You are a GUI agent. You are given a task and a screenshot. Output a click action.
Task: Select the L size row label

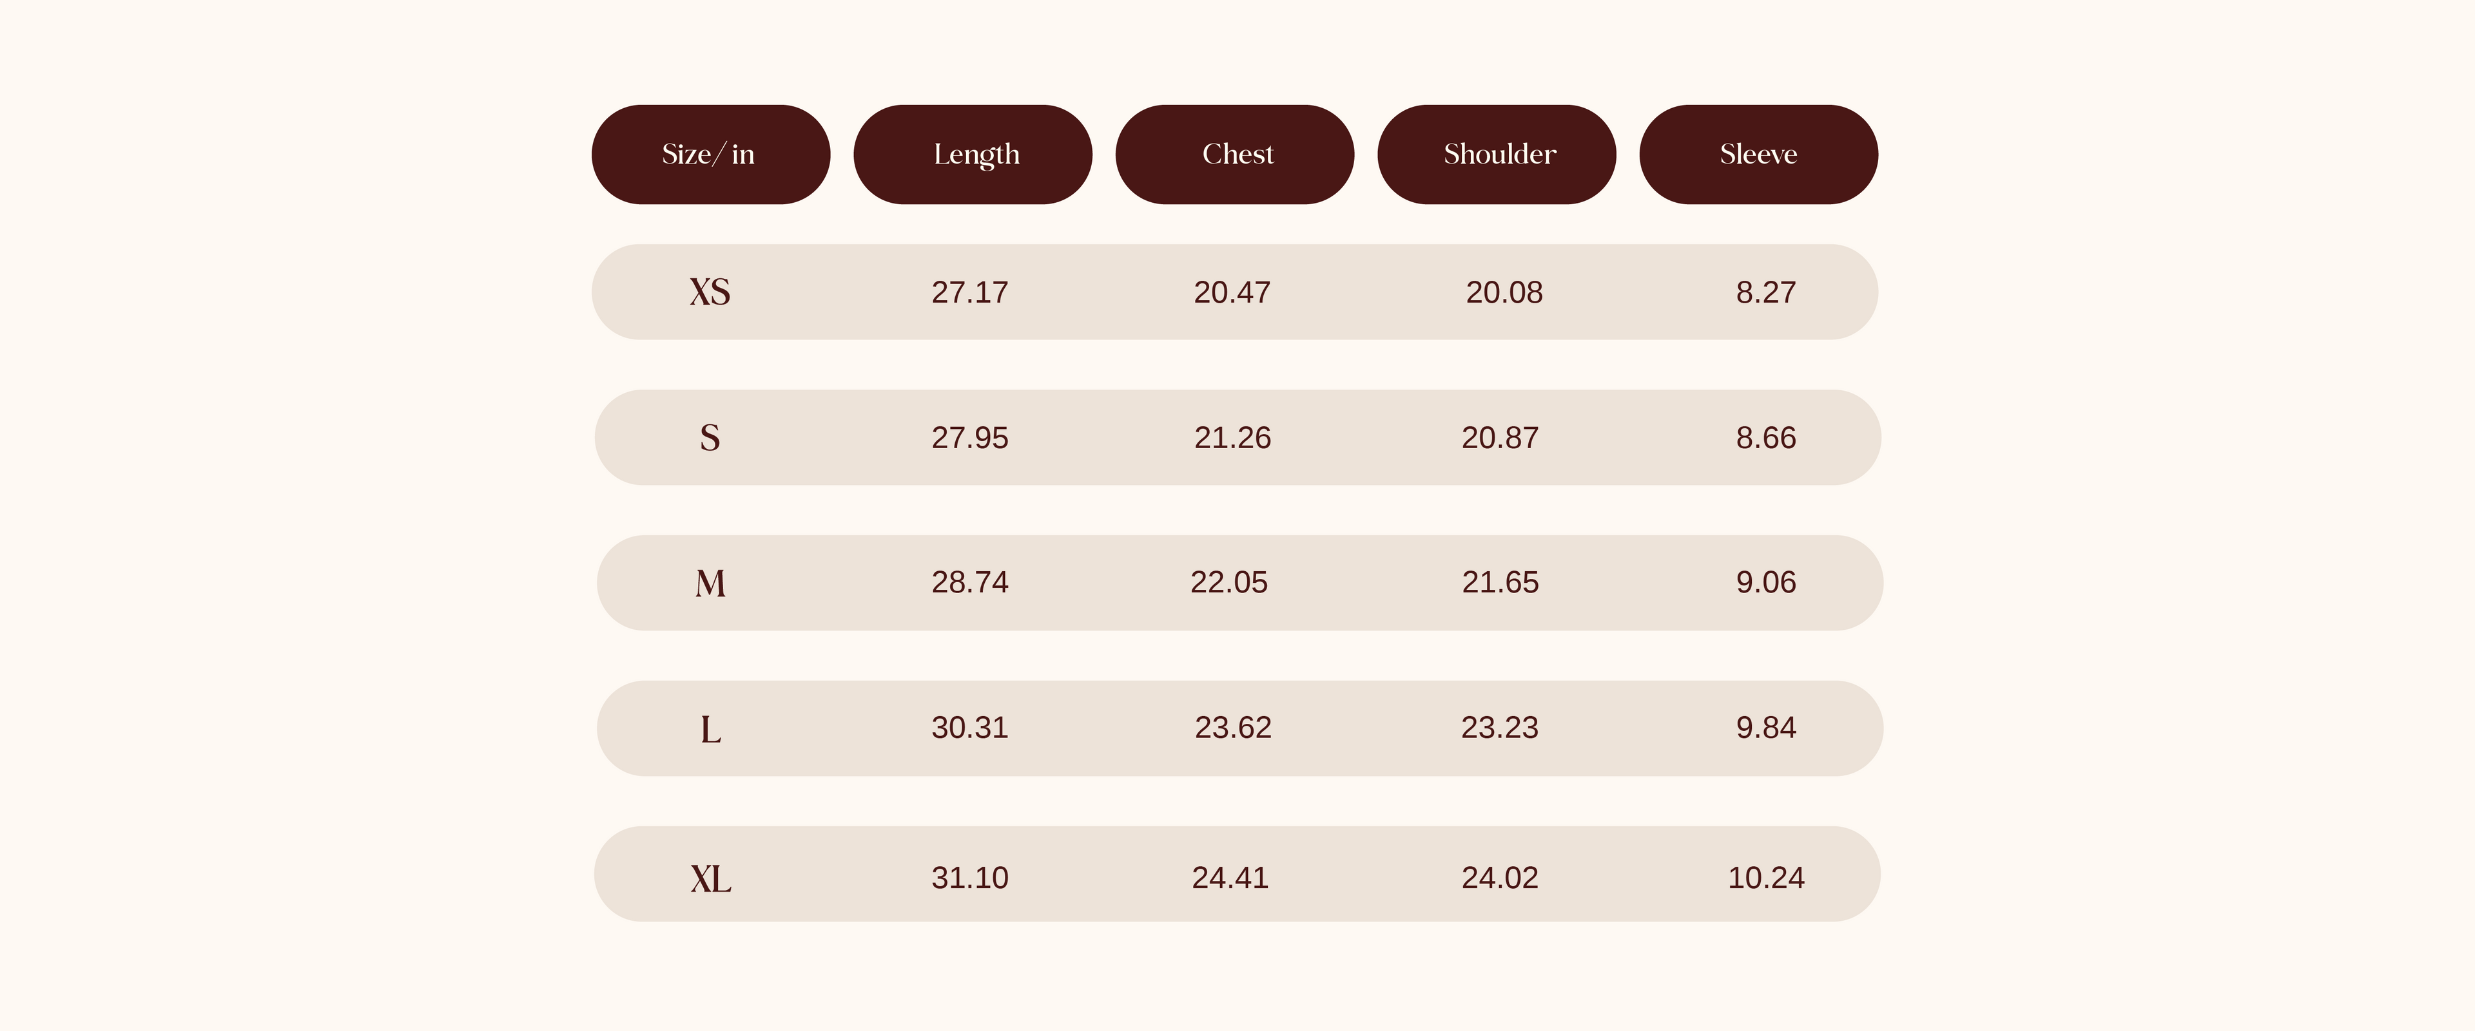(x=710, y=728)
